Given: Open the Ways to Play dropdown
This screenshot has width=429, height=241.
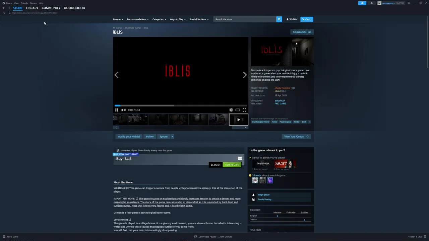Looking at the screenshot, I should [178, 19].
